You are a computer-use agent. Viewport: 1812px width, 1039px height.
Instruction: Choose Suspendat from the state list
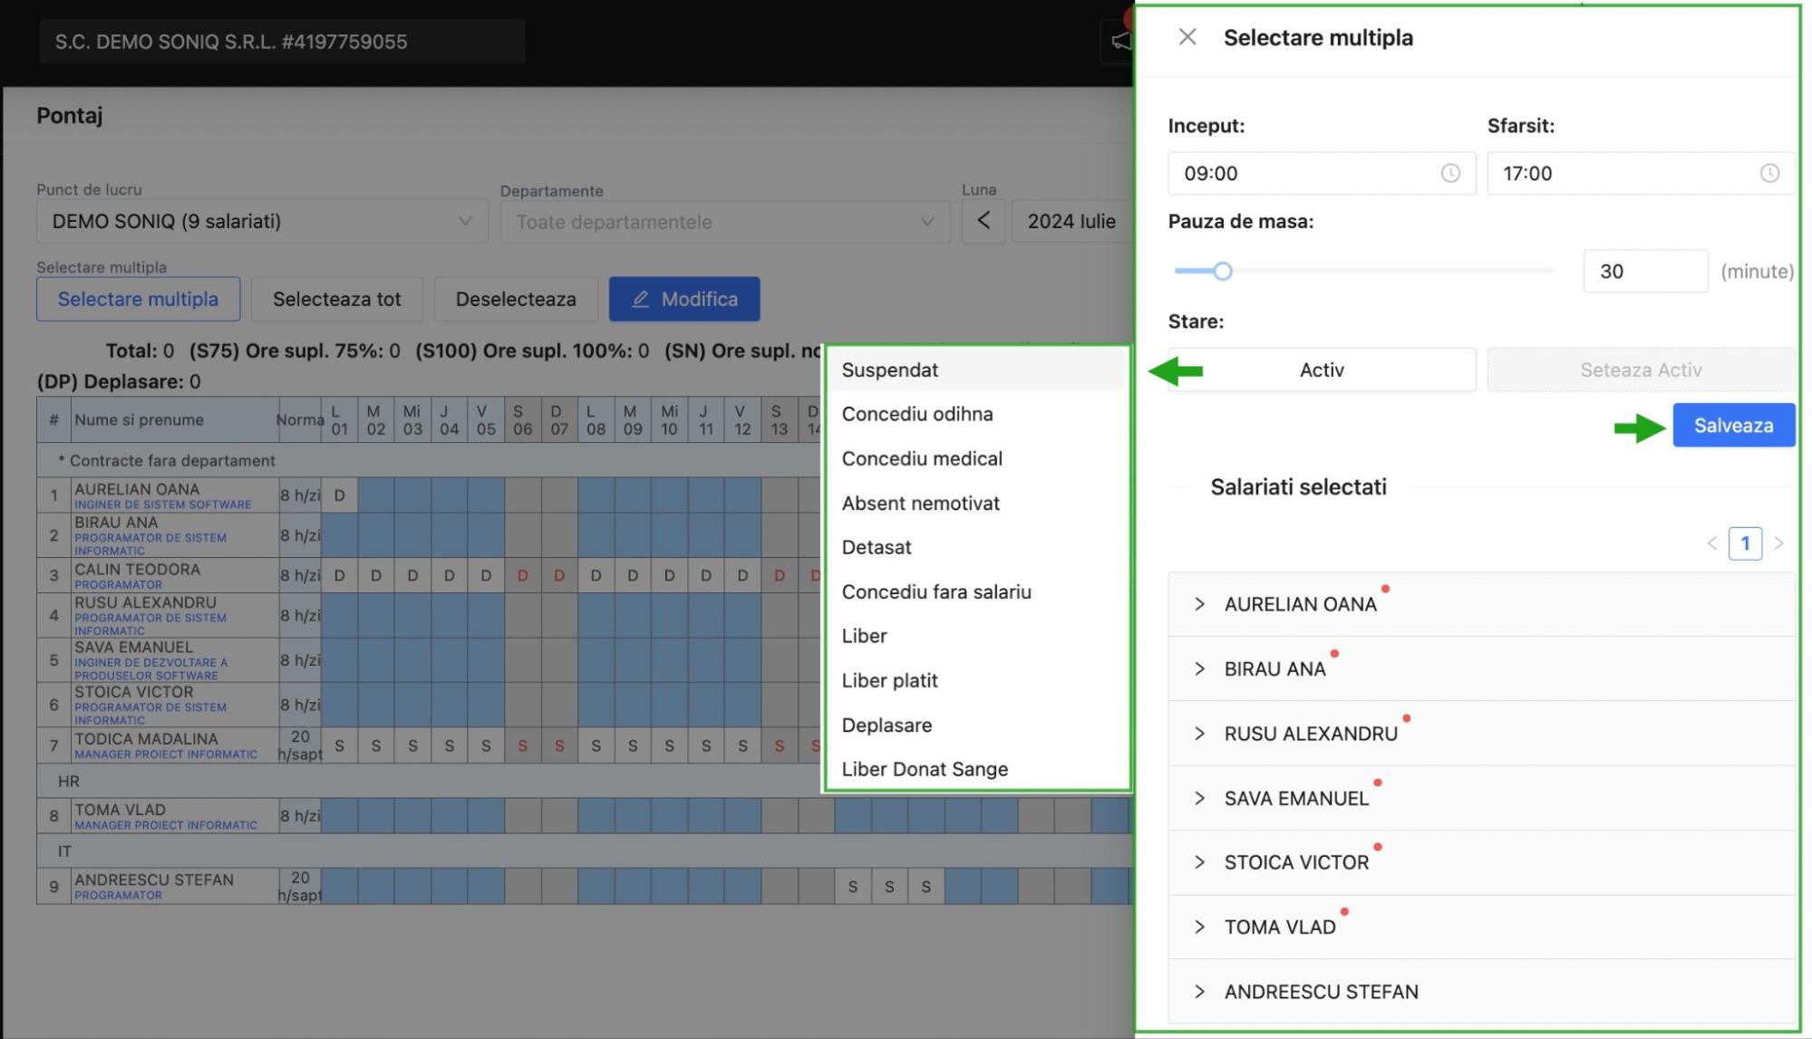pos(976,370)
